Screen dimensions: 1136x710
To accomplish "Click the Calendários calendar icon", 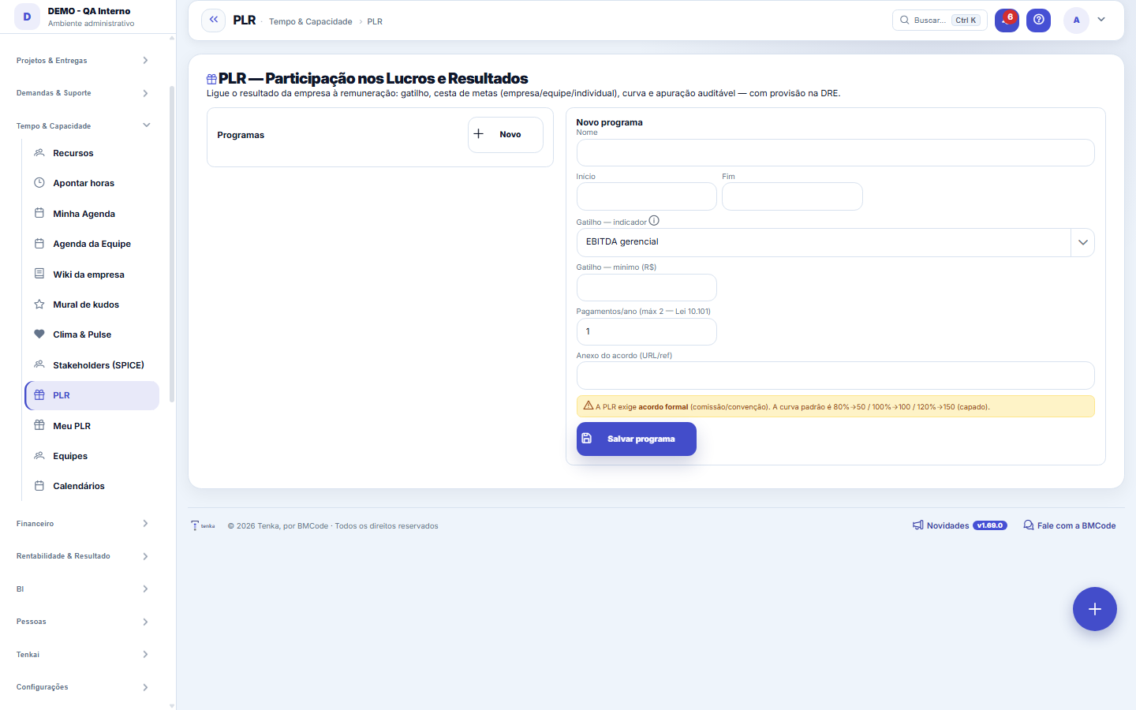I will pyautogui.click(x=39, y=486).
